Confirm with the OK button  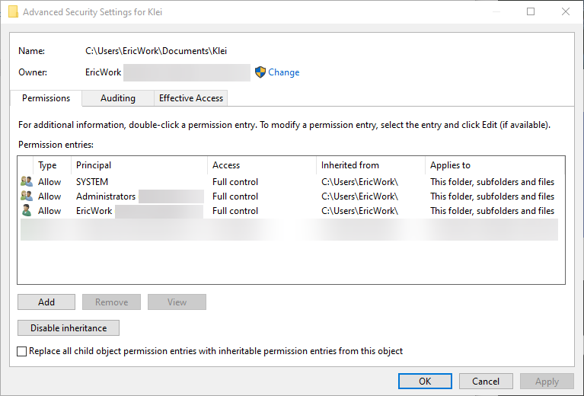tap(425, 382)
